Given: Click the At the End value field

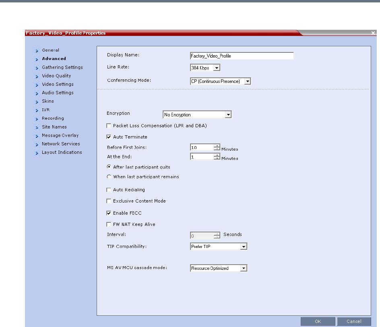Looking at the screenshot, I should tap(202, 157).
